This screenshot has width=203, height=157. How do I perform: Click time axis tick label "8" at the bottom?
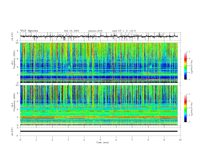click(148, 140)
